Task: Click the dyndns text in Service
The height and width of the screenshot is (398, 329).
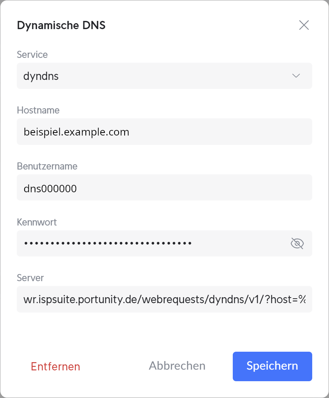Action: tap(41, 76)
